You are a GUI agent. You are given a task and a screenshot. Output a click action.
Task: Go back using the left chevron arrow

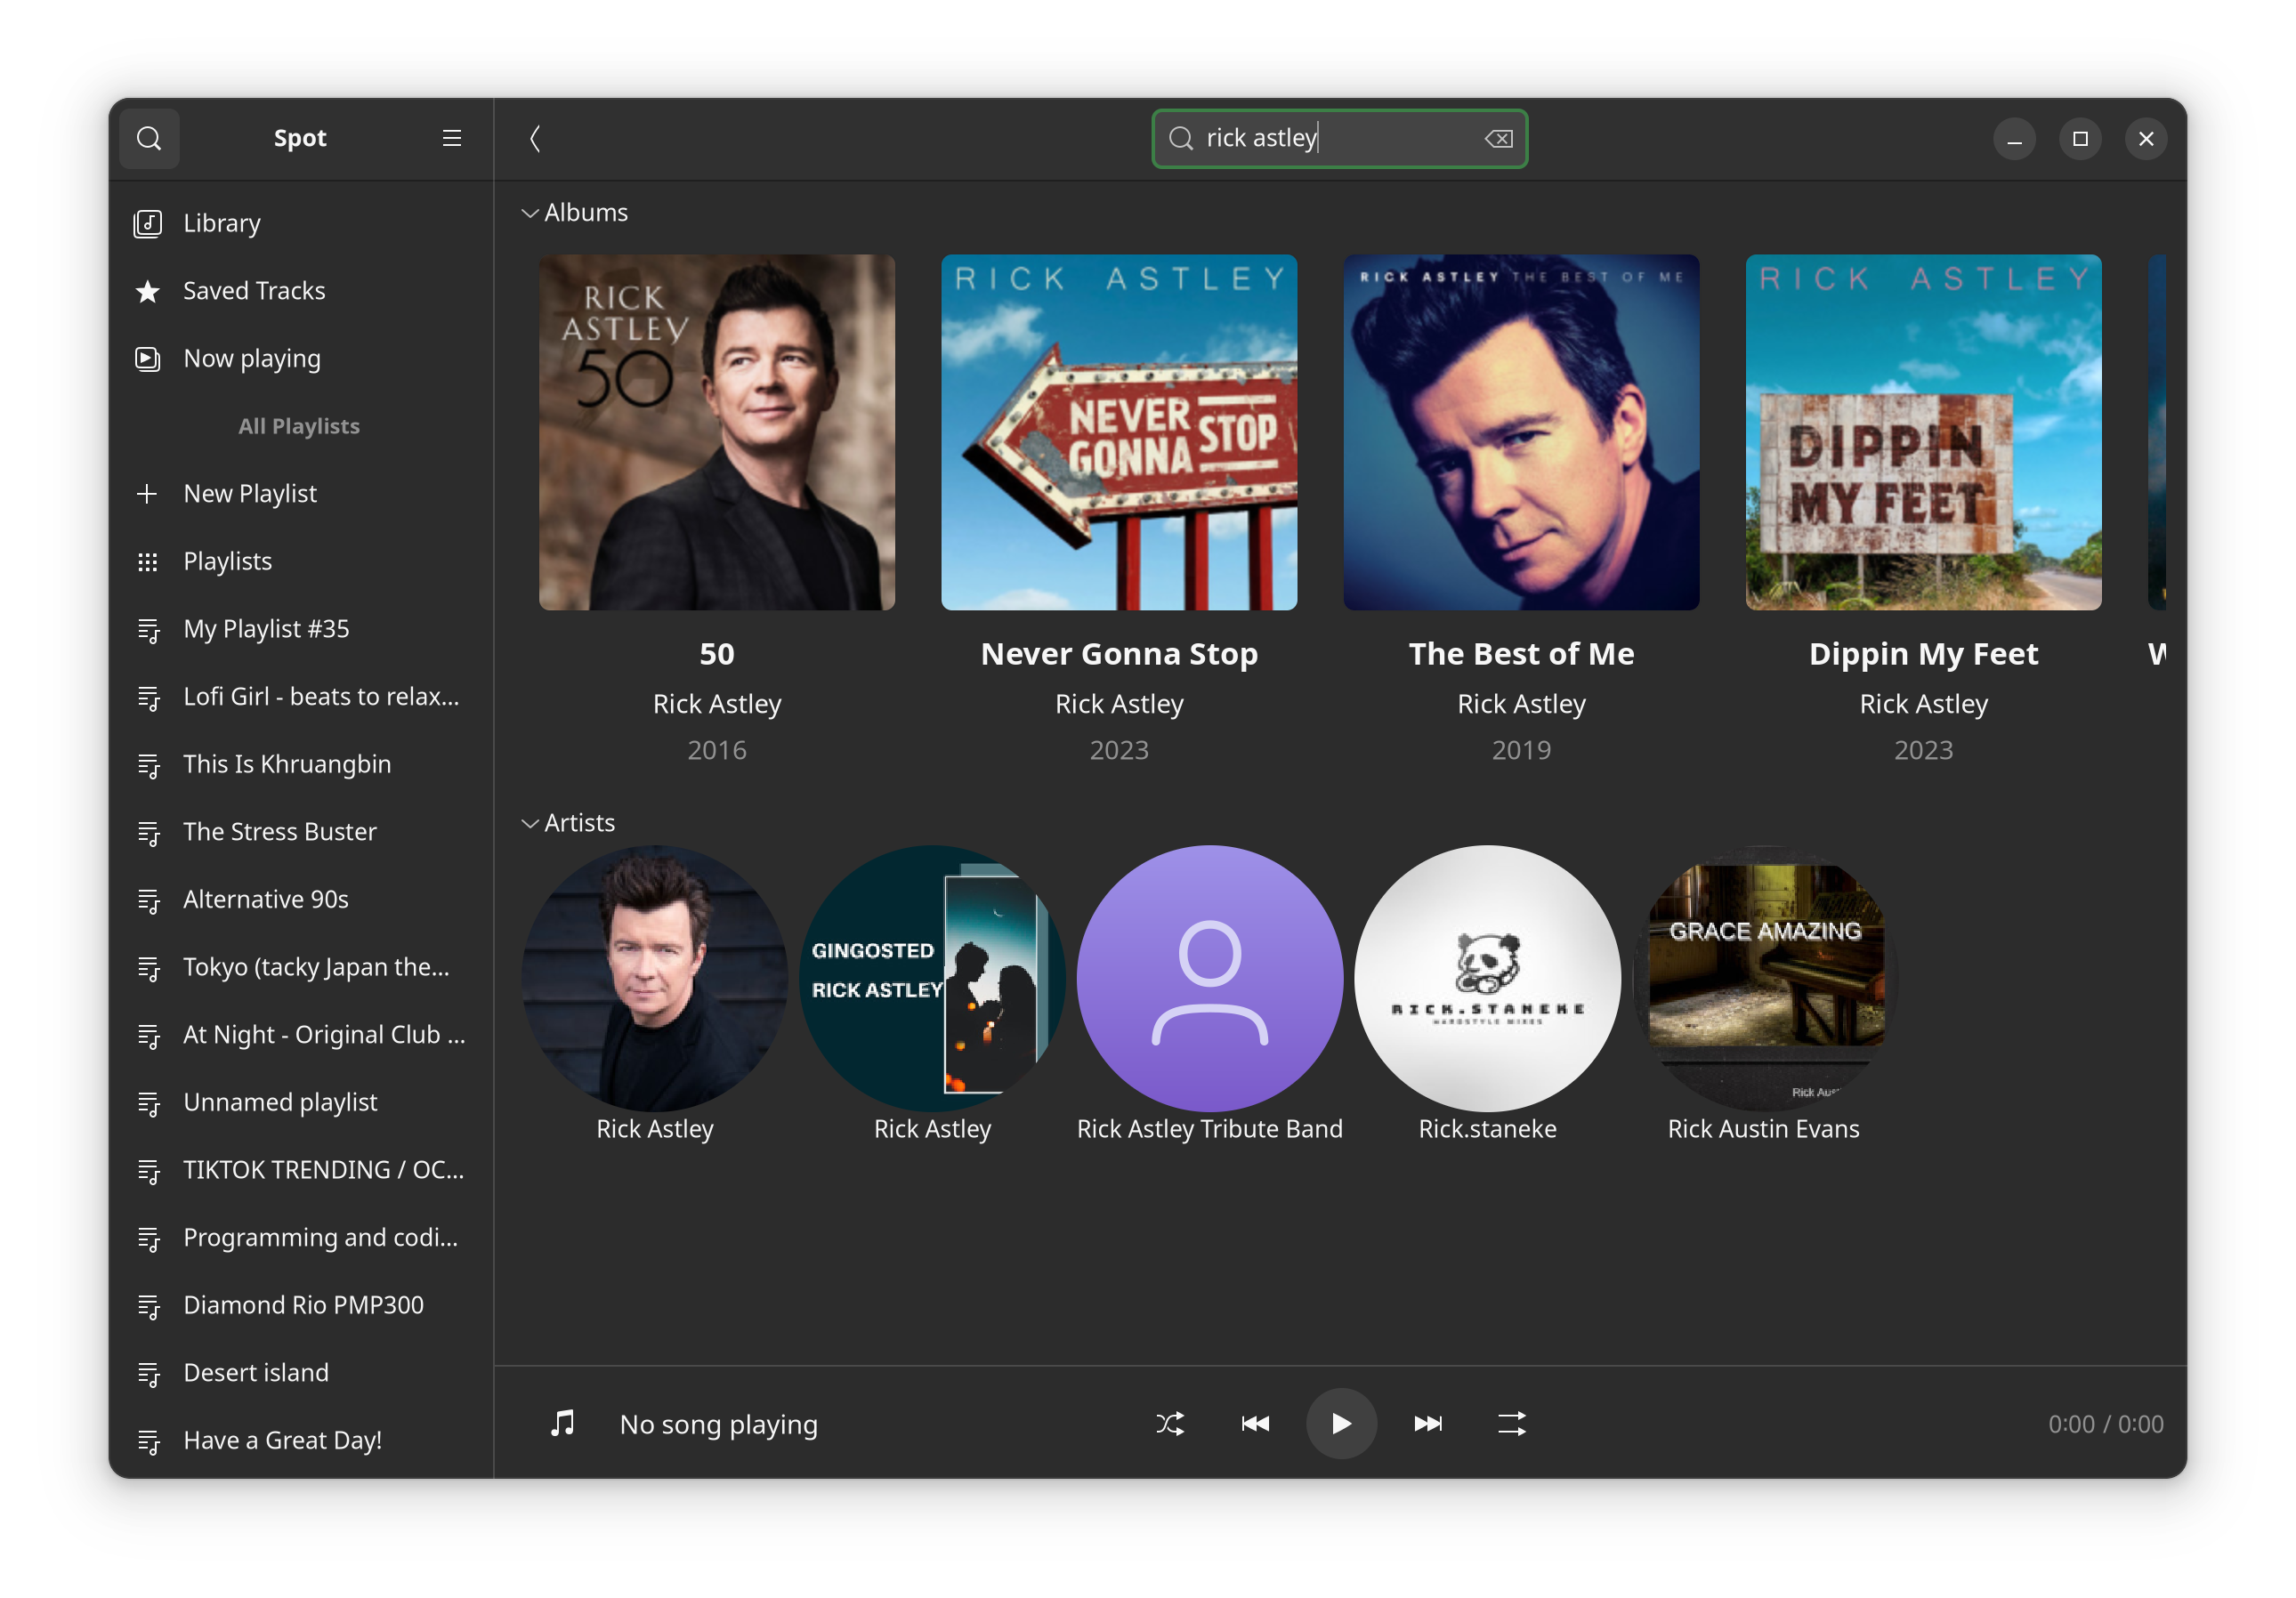(535, 138)
